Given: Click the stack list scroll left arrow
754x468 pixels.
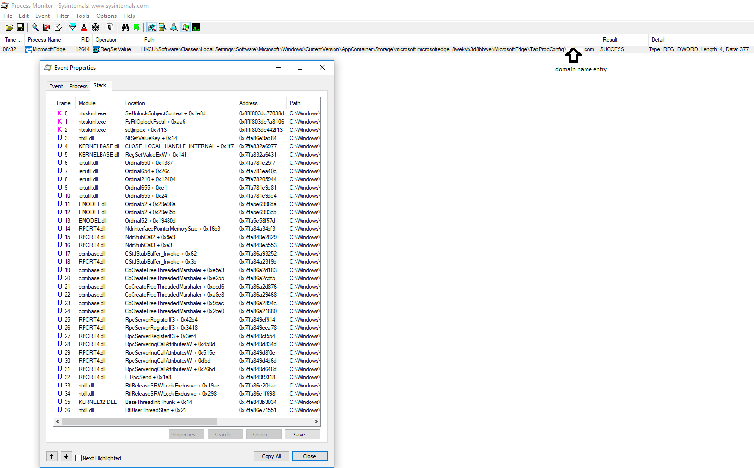Looking at the screenshot, I should point(58,422).
